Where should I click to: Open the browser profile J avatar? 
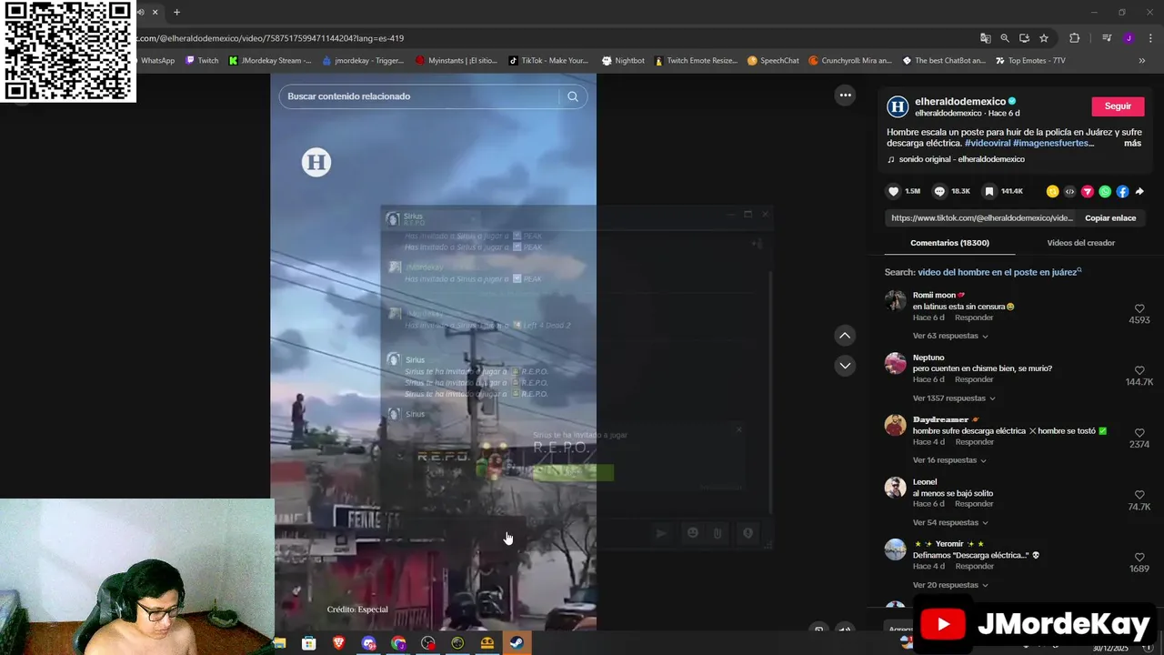[x=1129, y=38]
